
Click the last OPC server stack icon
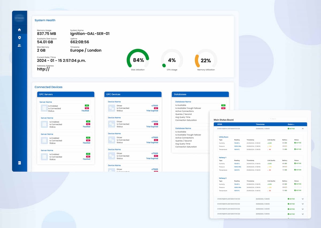click(44, 157)
